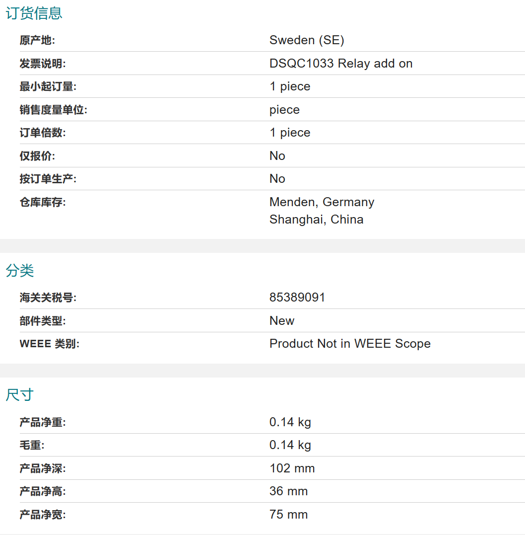Click the 订货信息 section heading
The height and width of the screenshot is (535, 525).
[x=34, y=13]
